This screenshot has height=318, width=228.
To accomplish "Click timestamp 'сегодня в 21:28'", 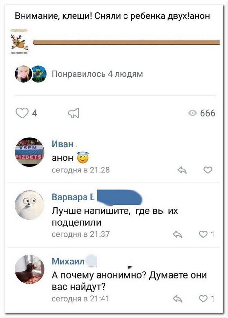I will click(x=81, y=170).
